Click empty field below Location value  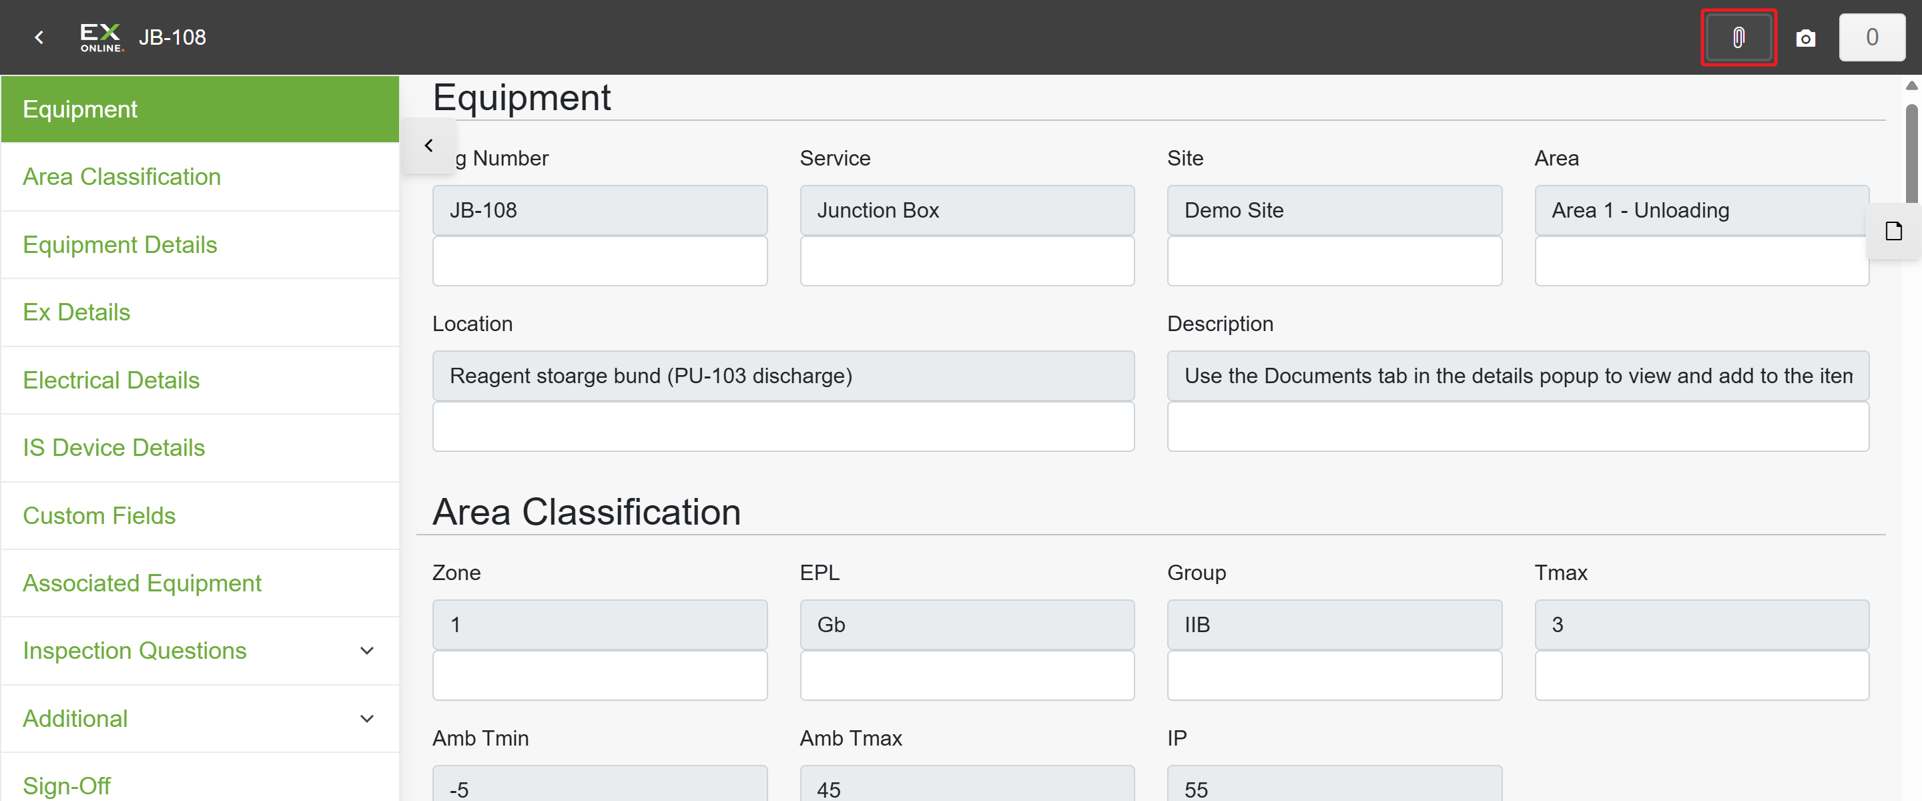(783, 427)
